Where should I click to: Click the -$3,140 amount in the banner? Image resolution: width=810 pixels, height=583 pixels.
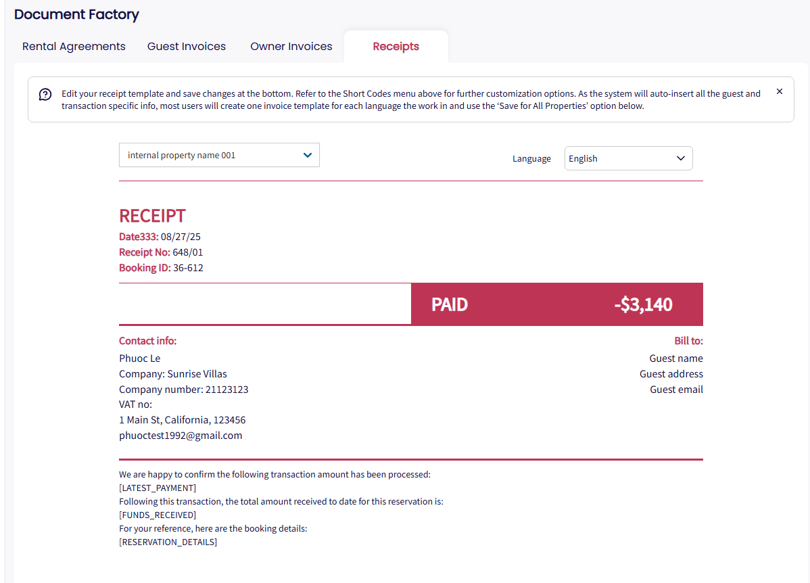coord(643,304)
